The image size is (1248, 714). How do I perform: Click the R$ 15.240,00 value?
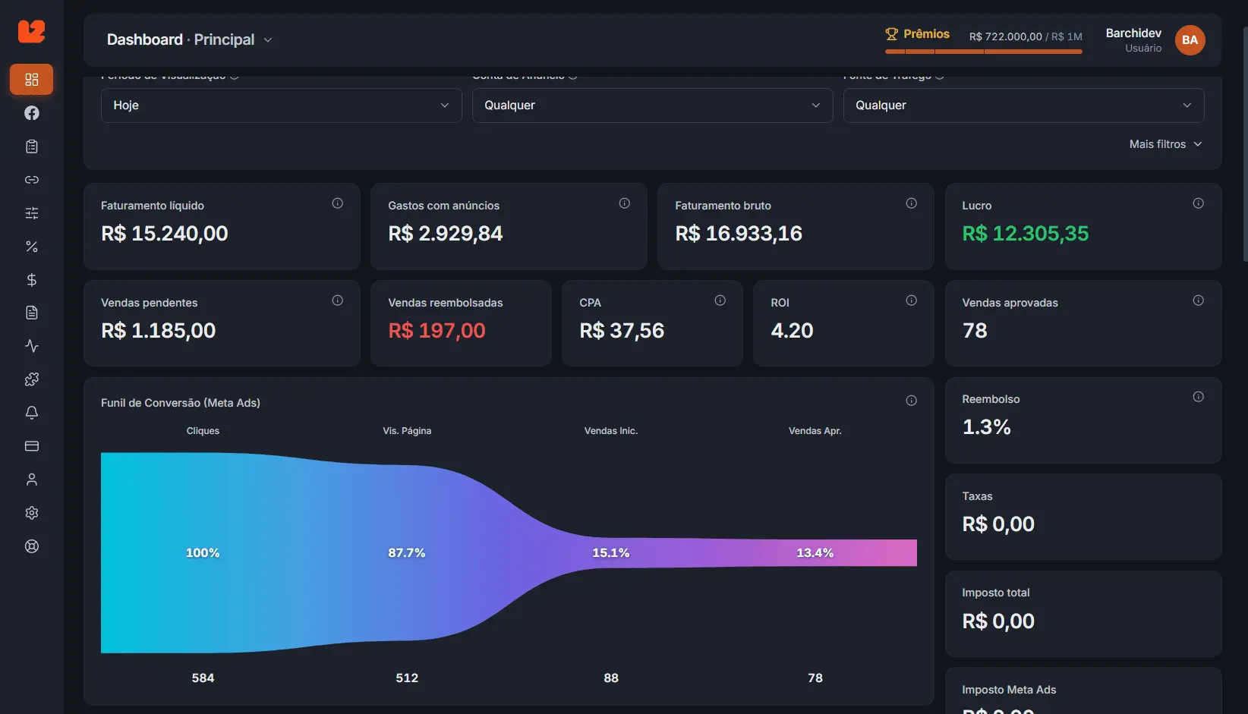click(x=165, y=234)
